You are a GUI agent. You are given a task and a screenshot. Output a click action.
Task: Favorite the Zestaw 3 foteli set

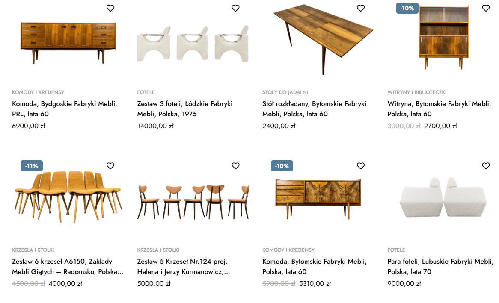point(235,8)
